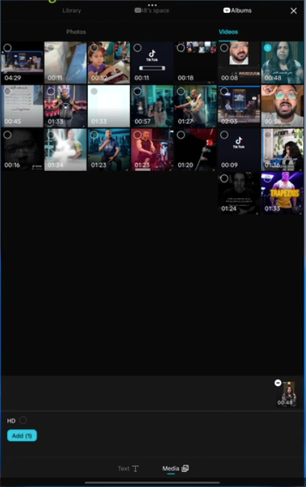Screen dimensions: 306x487
Task: Open the blank white 01:33 video thumbnail
Action: [109, 107]
